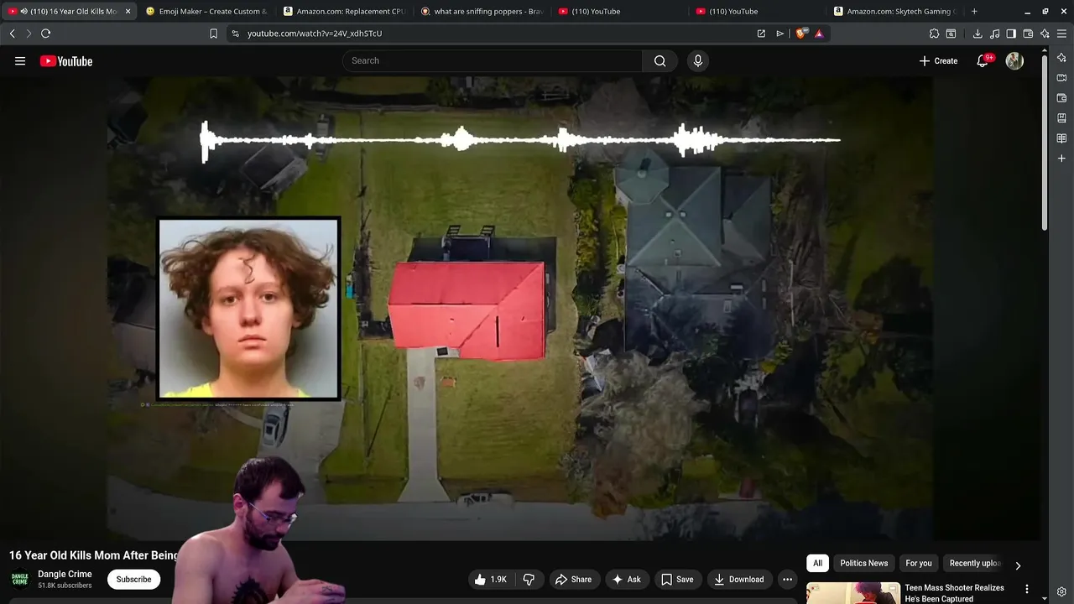Switch to what are sniffing poppers tab
Viewport: 1074px width, 604px height.
click(x=482, y=12)
